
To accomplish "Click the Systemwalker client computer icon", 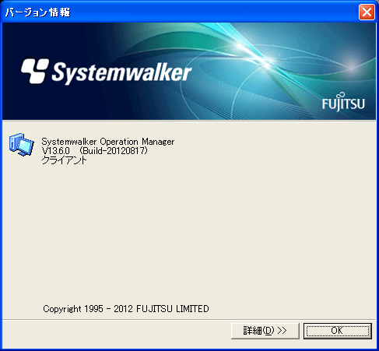I will [x=21, y=145].
